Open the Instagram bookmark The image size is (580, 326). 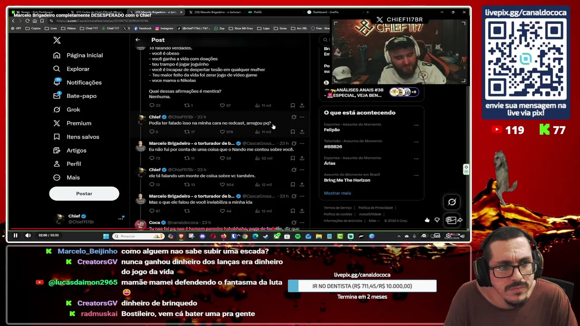[164, 29]
